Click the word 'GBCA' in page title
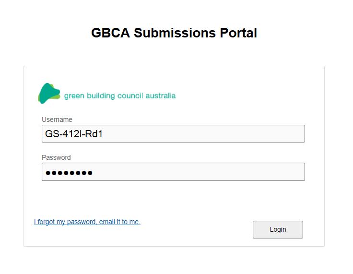This screenshot has width=353, height=274. click(x=110, y=33)
